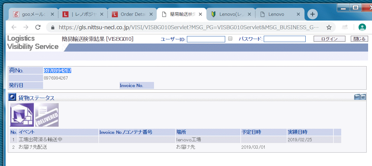372x166 pixels.
Task: Open the Chrome profile avatar
Action: (362, 27)
